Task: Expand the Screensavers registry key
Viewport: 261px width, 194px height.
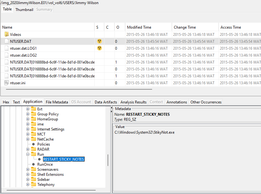Action: point(28,169)
